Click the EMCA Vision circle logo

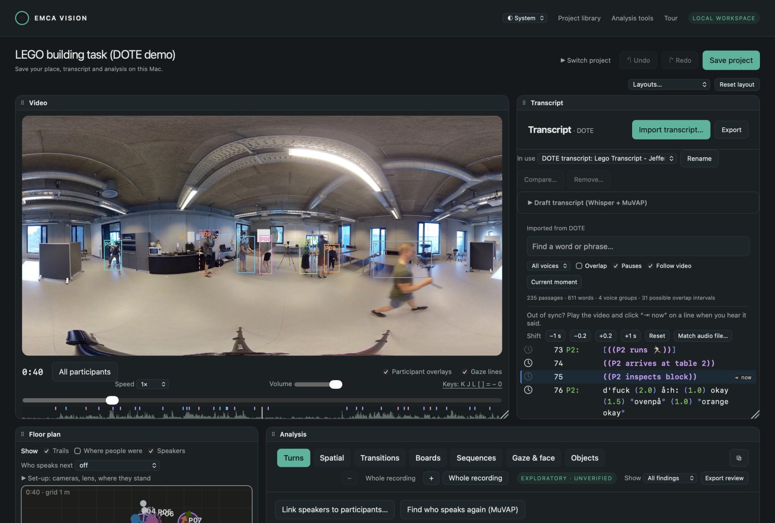22,18
